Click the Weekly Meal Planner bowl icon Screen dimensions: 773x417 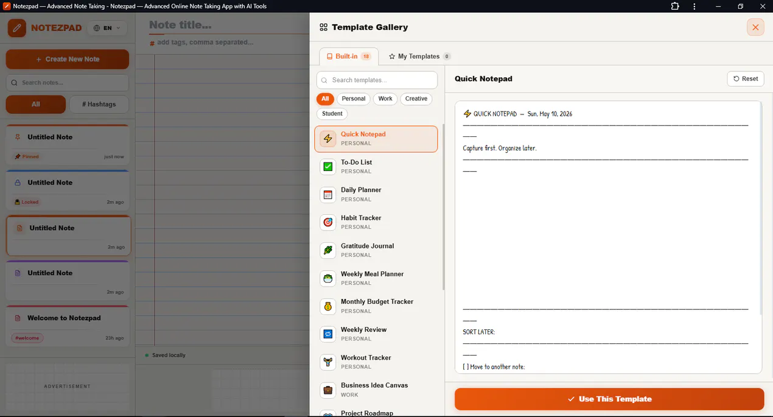328,278
